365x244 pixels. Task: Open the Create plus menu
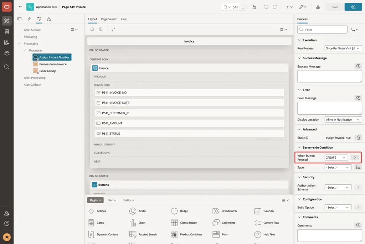tap(289, 7)
